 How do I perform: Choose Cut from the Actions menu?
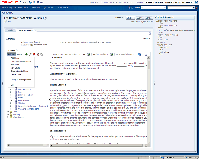click(x=12, y=85)
